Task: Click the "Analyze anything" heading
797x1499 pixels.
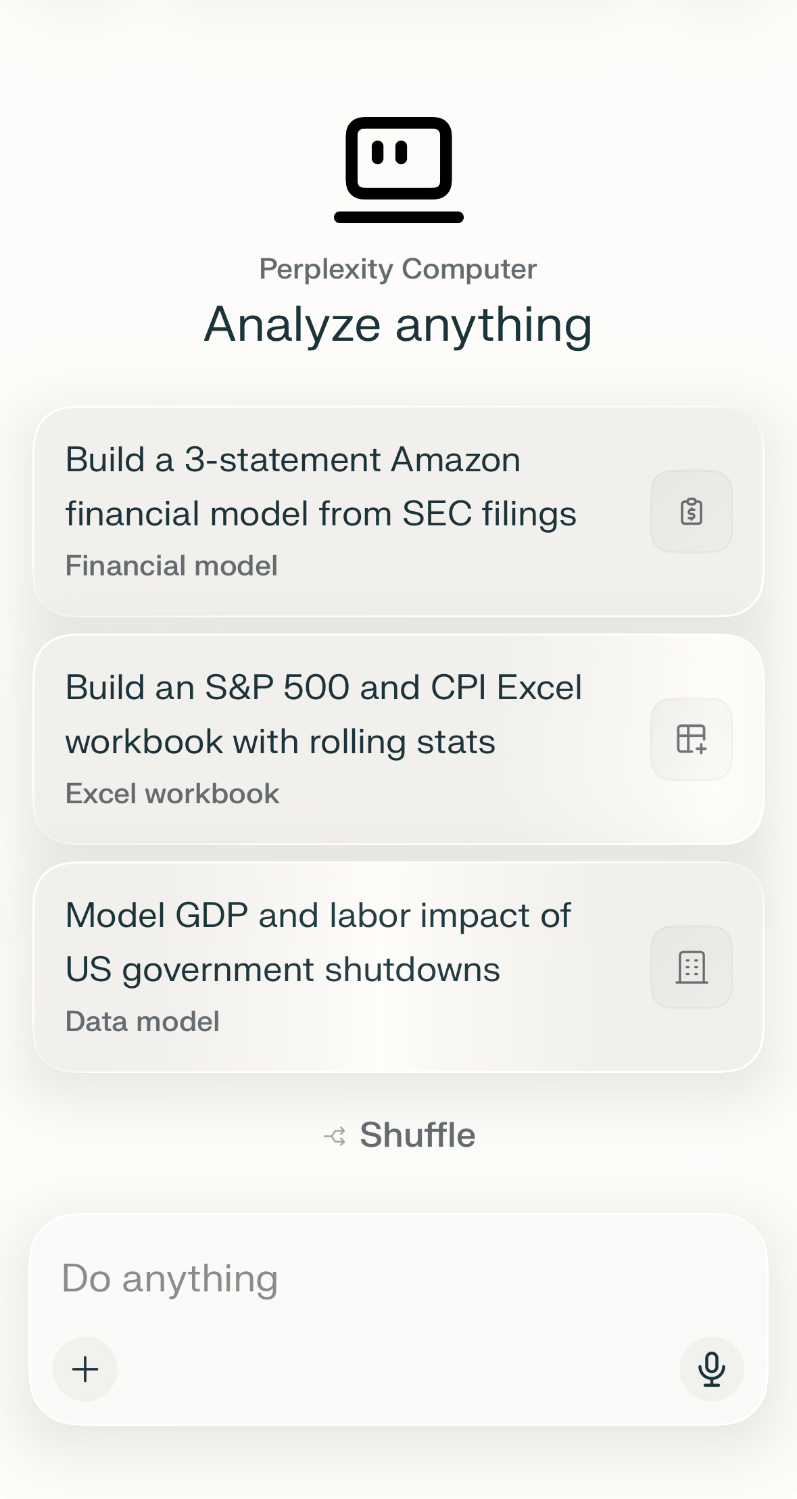Action: [x=398, y=325]
